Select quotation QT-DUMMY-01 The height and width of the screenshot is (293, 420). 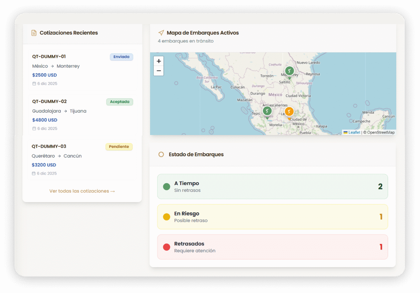tap(49, 57)
